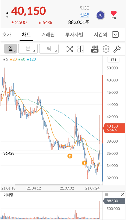Close the 거래량 volume panel

click(x=123, y=194)
